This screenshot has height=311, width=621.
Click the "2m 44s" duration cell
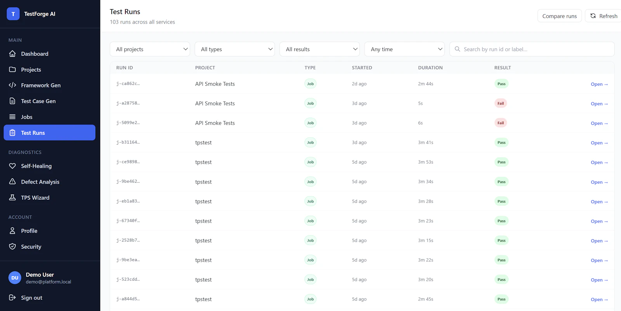tap(426, 84)
